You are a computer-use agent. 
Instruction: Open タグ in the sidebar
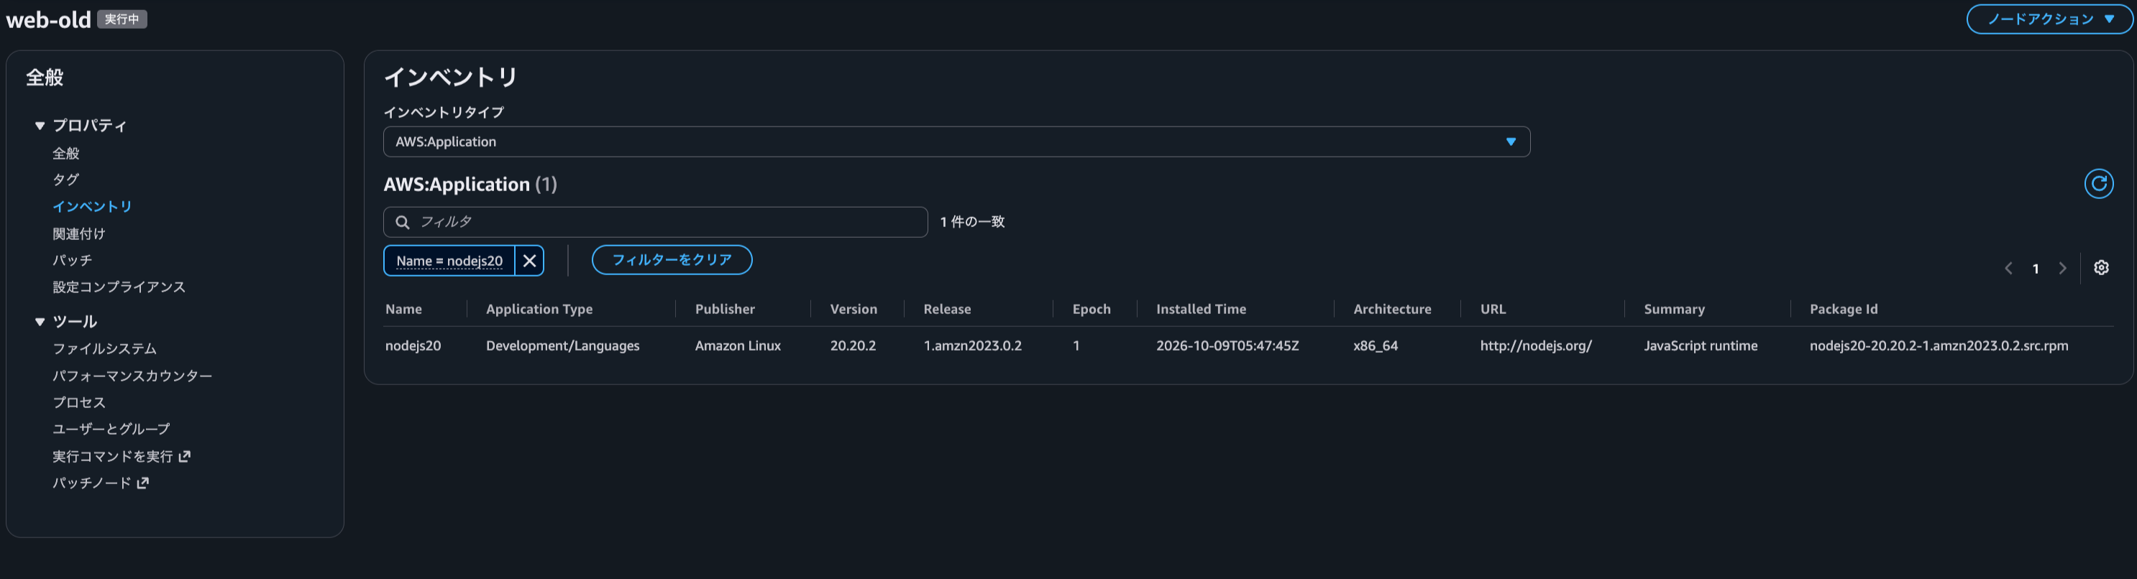point(66,180)
